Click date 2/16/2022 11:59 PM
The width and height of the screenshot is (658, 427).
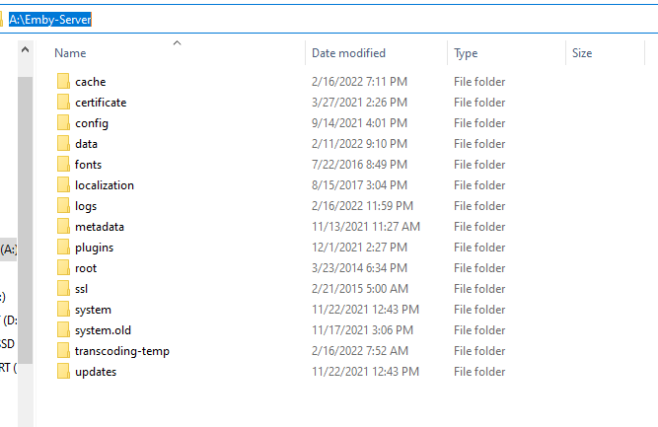[362, 206]
